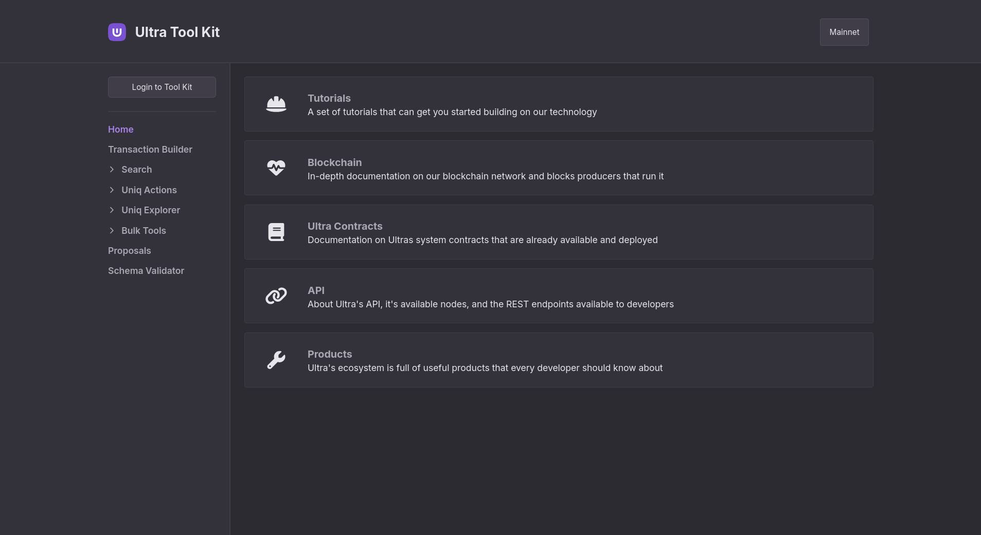Open Transaction Builder from sidebar

coord(150,150)
